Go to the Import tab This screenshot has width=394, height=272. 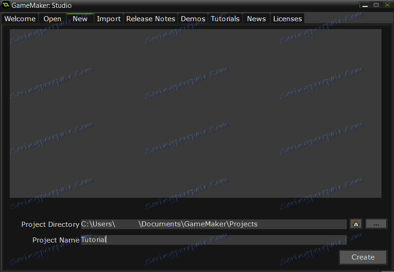click(109, 19)
